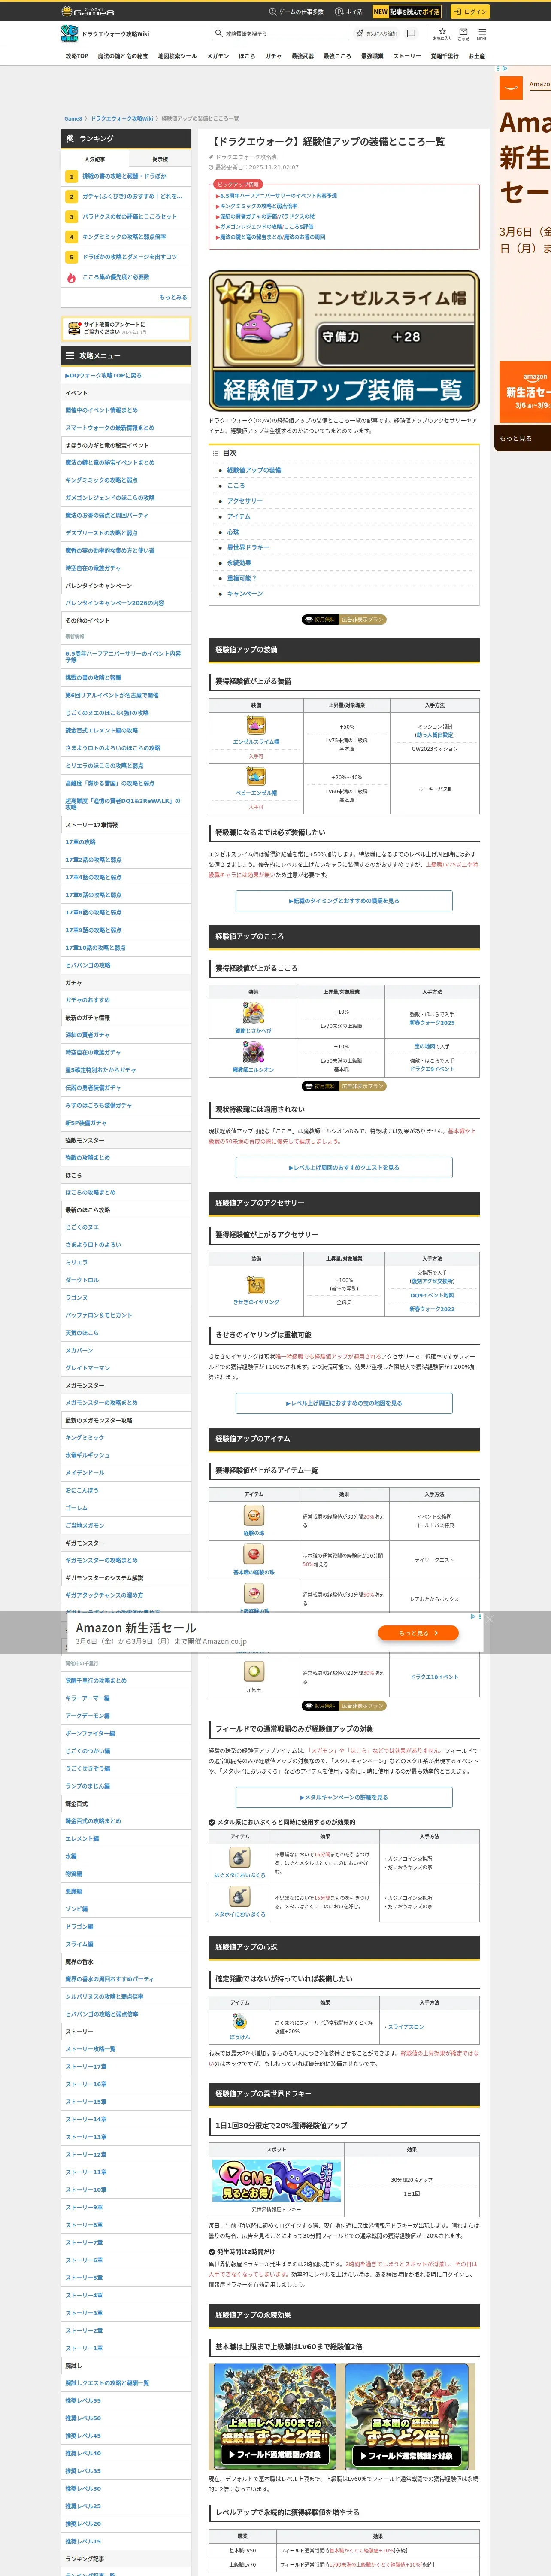Open メガモン nav item

(218, 56)
